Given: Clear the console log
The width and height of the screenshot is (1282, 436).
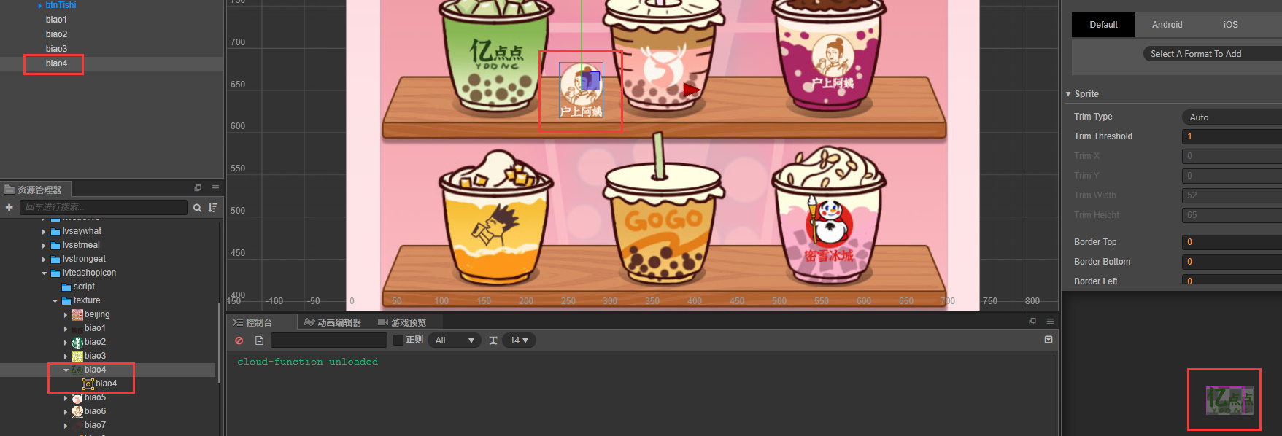Looking at the screenshot, I should coord(239,340).
